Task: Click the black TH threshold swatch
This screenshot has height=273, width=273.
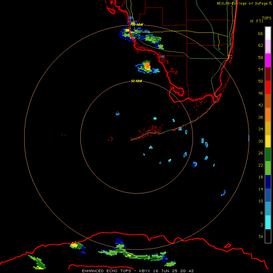Action: click(268, 236)
